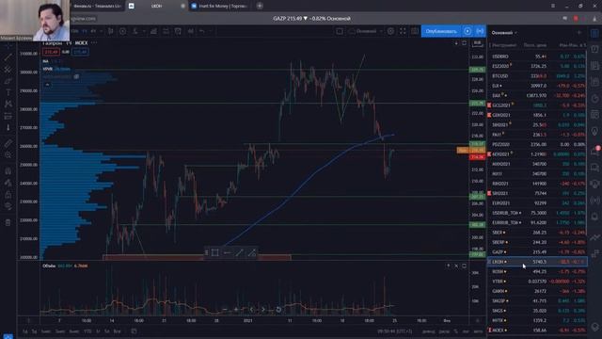
Task: Select the GAZP row in watchlist
Action: 537,251
